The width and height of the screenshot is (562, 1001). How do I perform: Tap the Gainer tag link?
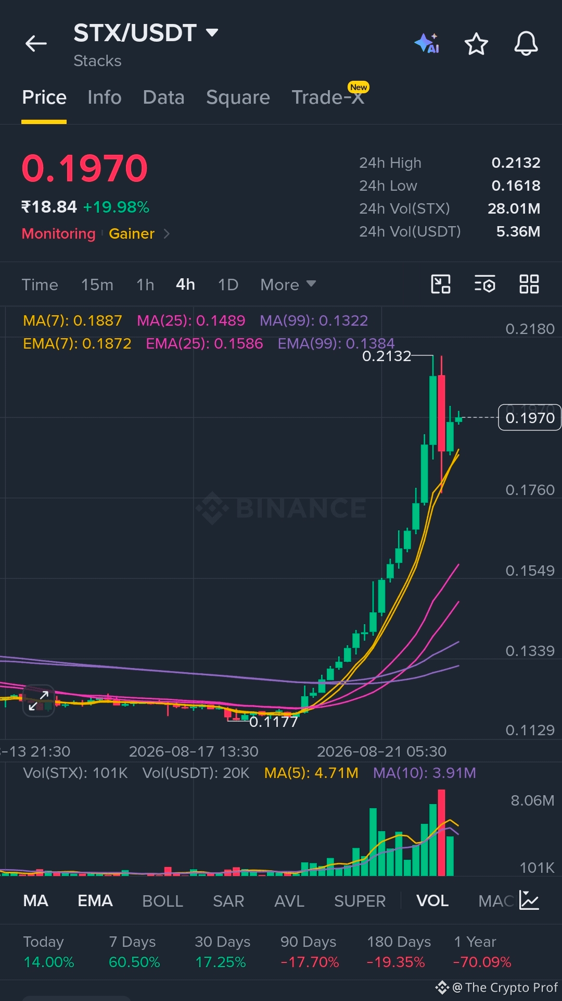(x=132, y=234)
